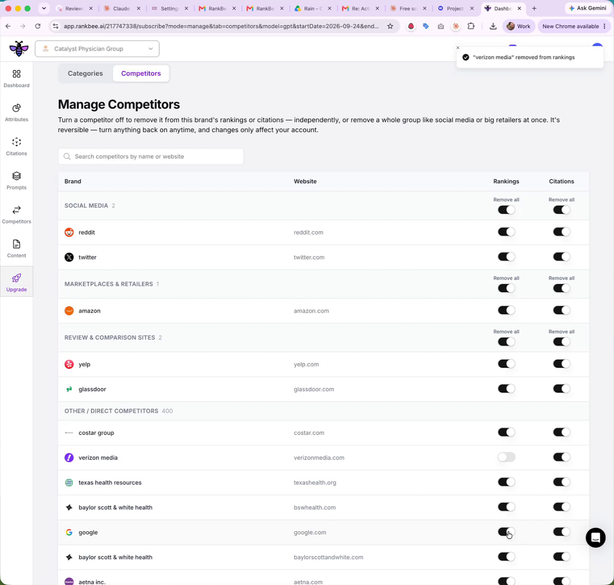Open the Chrome downloads icon
Image resolution: width=614 pixels, height=585 pixels.
click(x=493, y=26)
